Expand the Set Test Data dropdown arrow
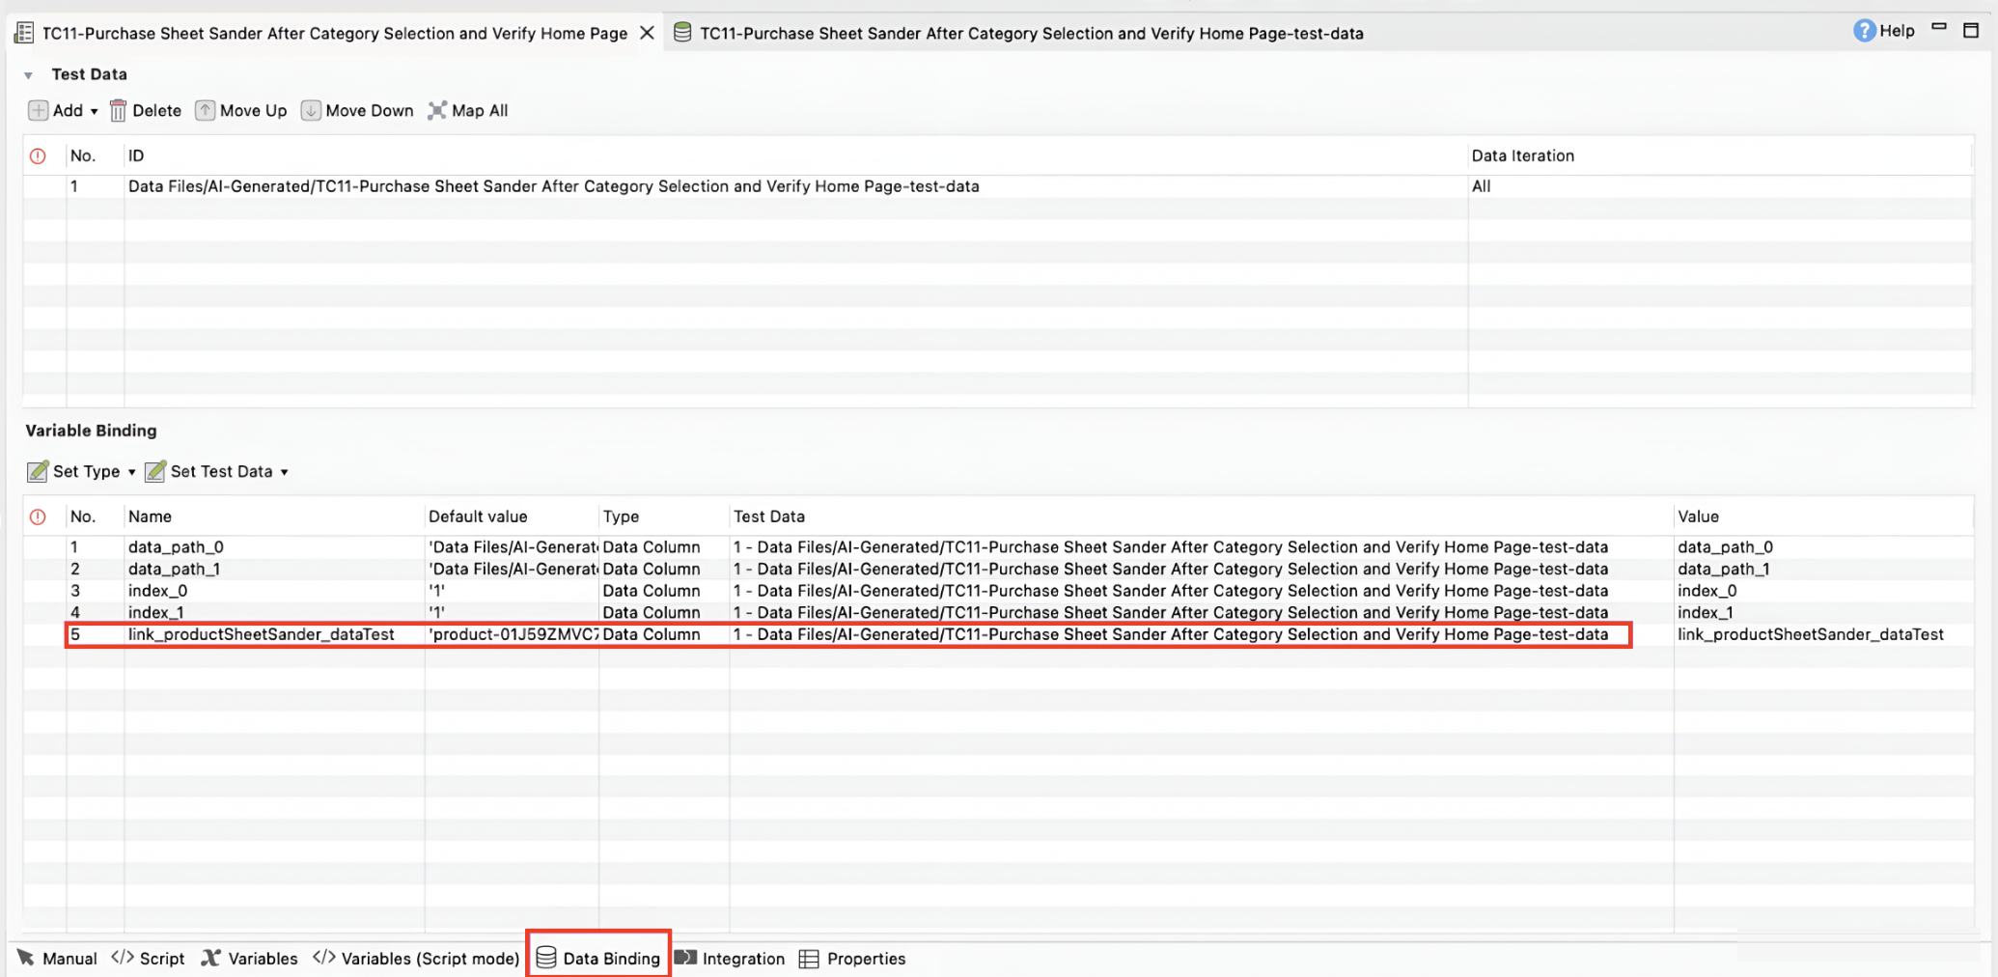This screenshot has width=1998, height=977. [x=284, y=472]
